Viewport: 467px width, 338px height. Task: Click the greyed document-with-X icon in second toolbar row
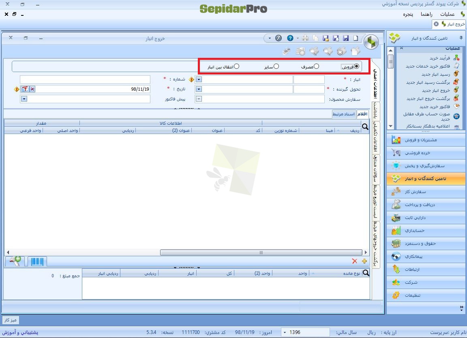[x=341, y=51]
